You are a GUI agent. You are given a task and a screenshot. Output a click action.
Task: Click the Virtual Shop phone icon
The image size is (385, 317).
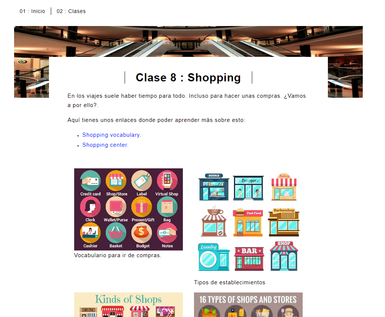167,181
